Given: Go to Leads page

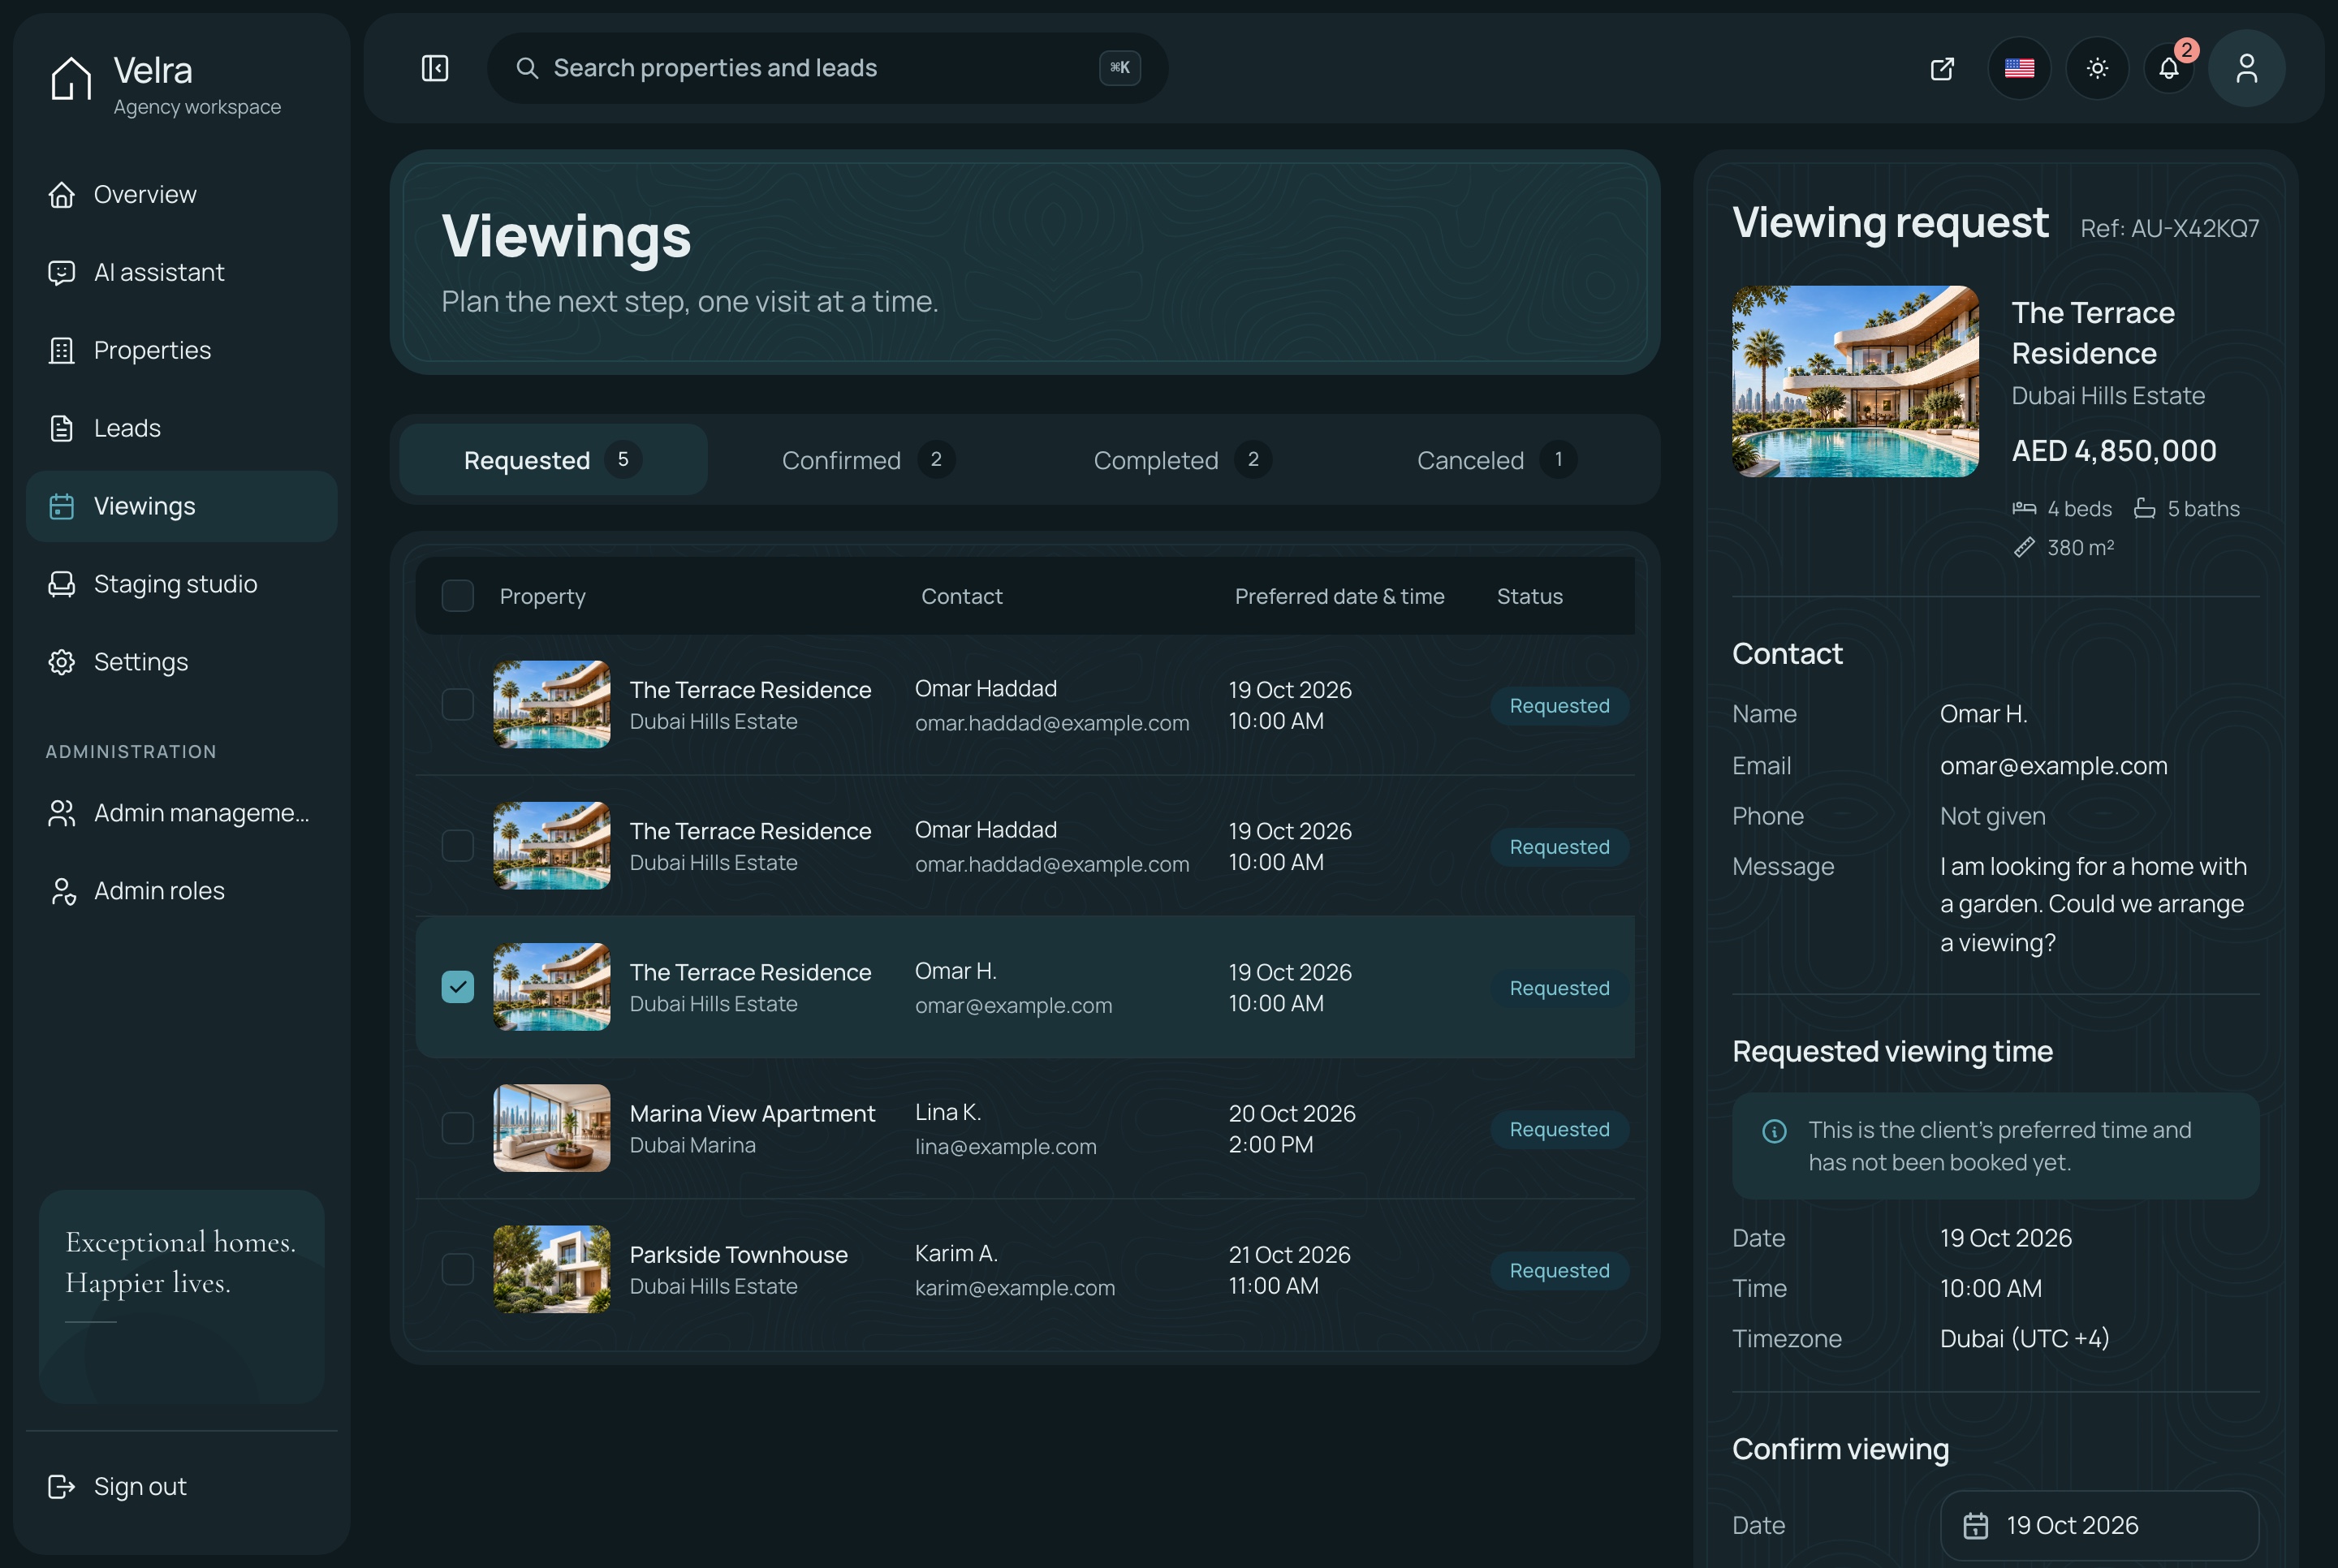Looking at the screenshot, I should point(181,428).
